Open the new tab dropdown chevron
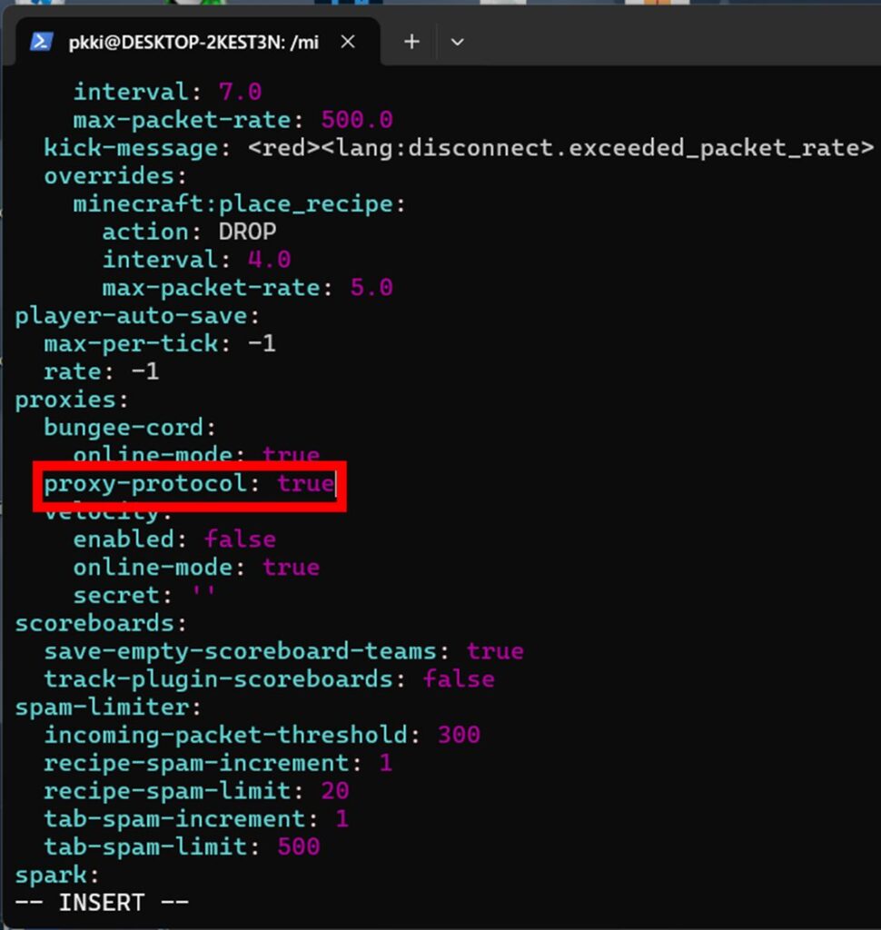 click(458, 41)
